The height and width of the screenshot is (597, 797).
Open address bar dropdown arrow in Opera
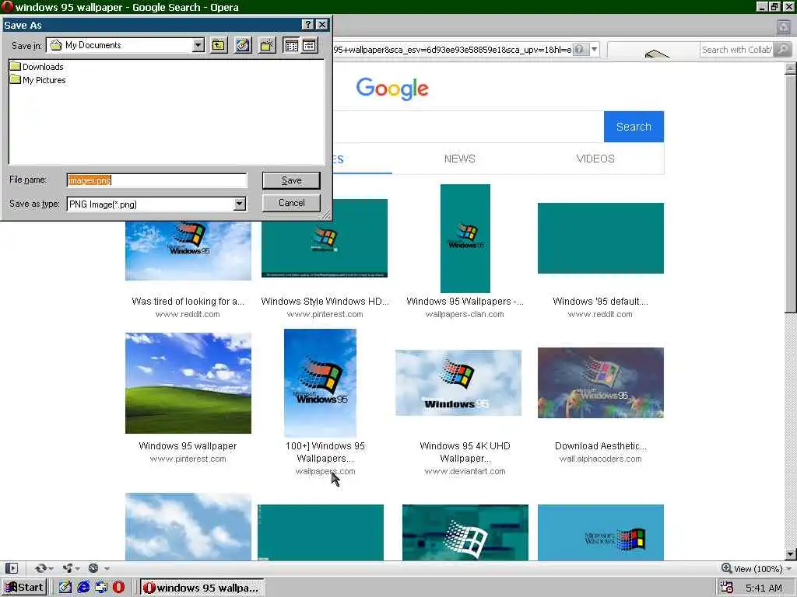[x=594, y=49]
